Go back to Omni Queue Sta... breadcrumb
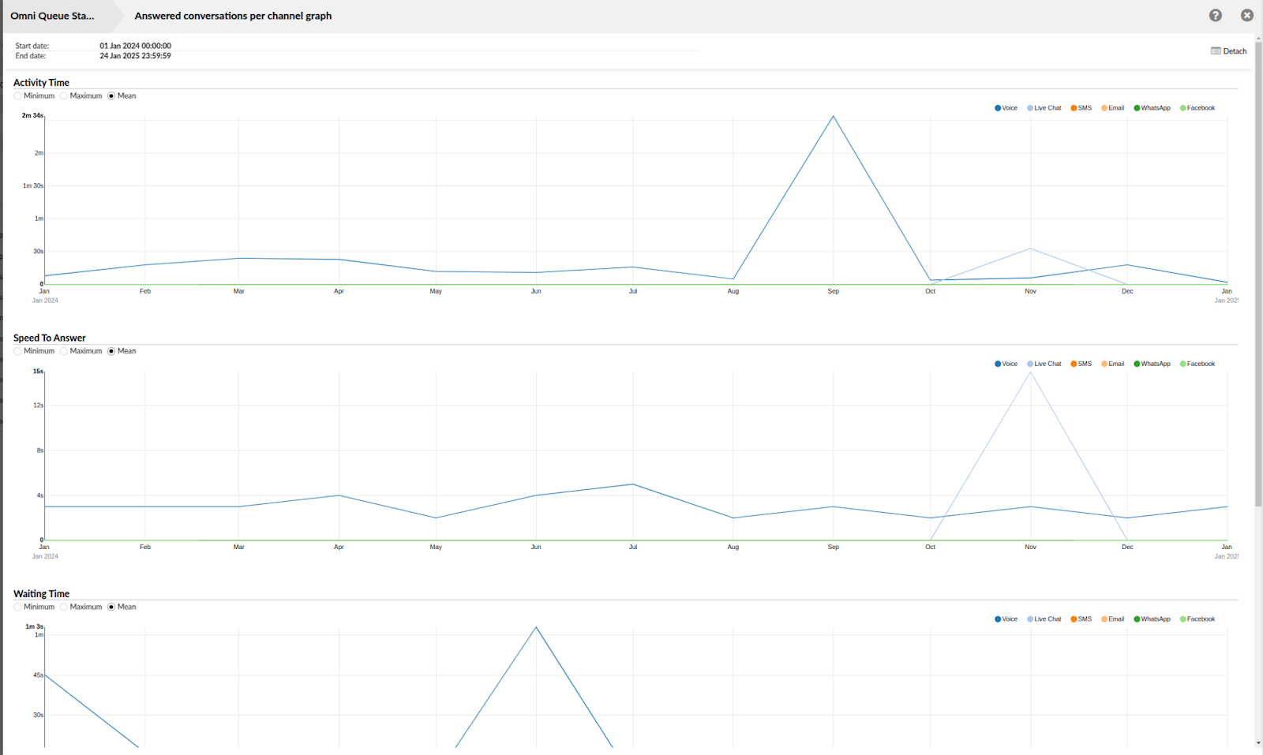The image size is (1263, 755). pyautogui.click(x=52, y=16)
